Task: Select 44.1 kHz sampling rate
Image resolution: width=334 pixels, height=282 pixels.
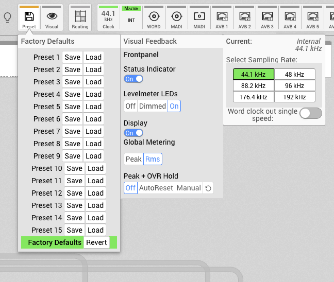Action: 253,74
